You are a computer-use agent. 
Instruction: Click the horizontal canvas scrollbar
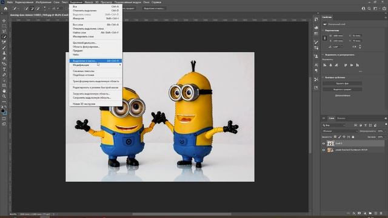tap(182, 214)
